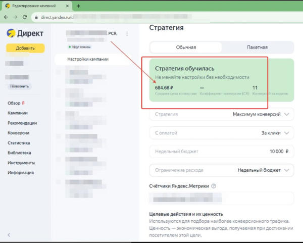Screen dimensions: 303x243
Task: Open the Yandex Metrica counters help icon
Action: (x=214, y=186)
